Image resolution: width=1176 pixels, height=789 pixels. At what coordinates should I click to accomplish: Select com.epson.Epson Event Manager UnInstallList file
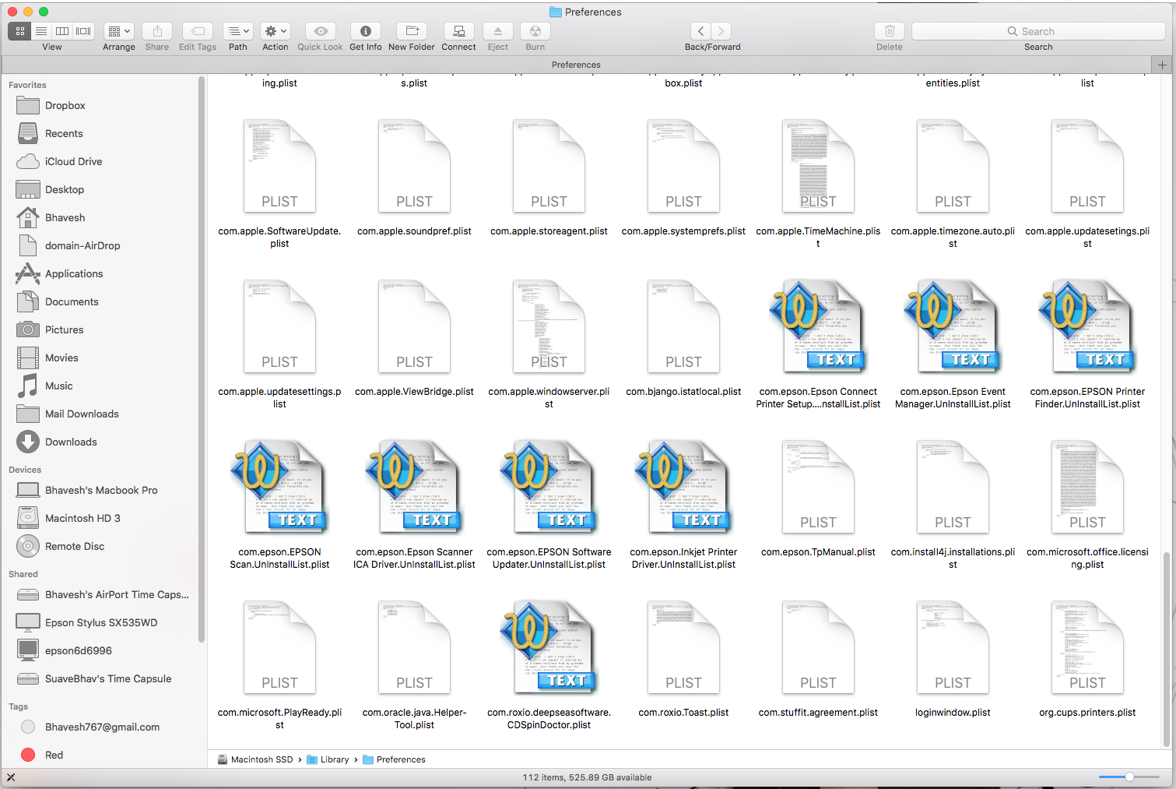[x=953, y=327]
